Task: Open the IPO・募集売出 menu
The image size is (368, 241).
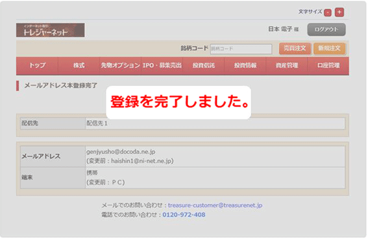Action: coord(162,66)
